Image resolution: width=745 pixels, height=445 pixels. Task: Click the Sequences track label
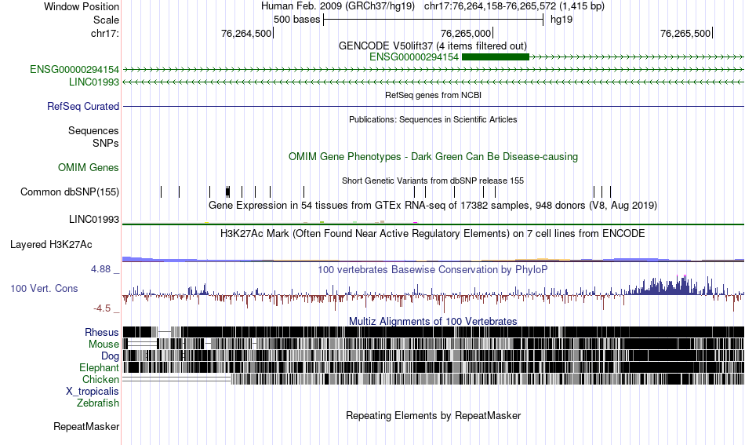[93, 131]
